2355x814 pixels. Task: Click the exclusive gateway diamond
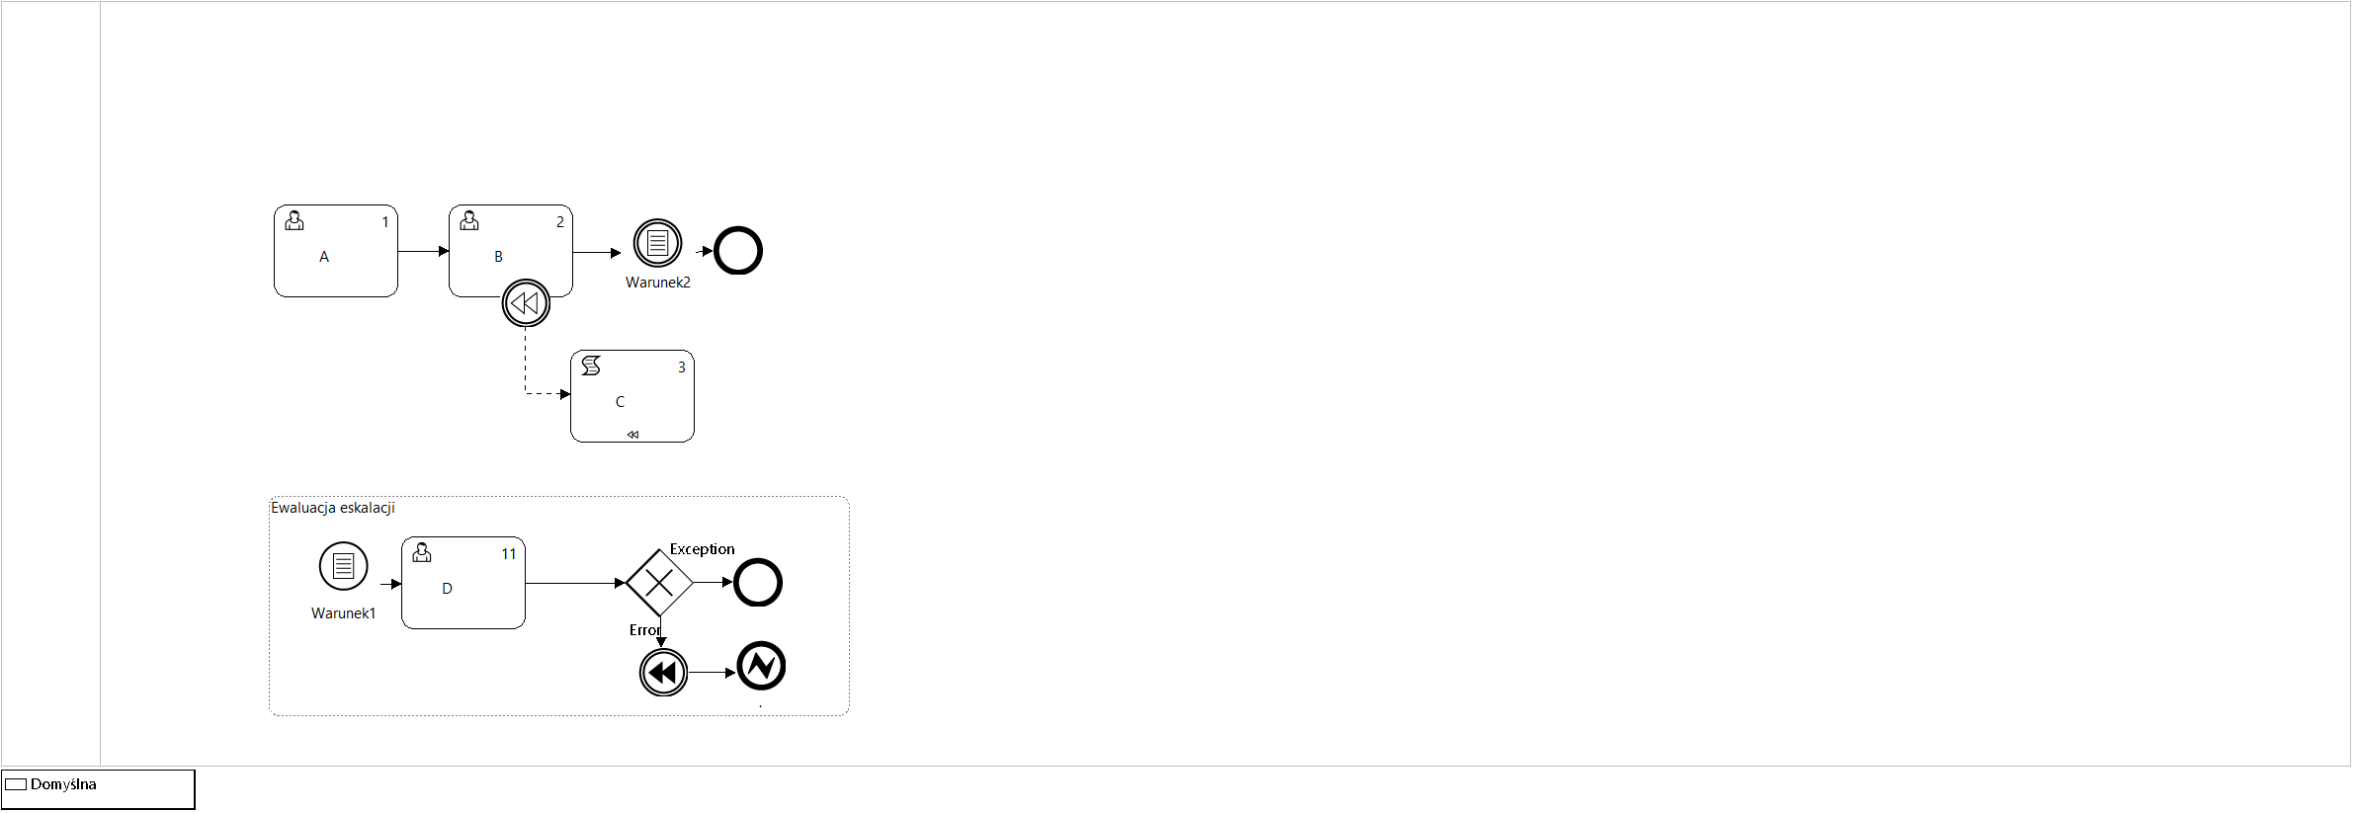click(x=659, y=583)
